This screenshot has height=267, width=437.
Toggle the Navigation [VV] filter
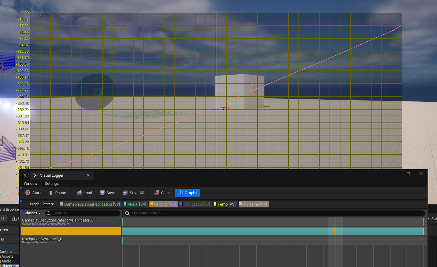pos(195,204)
